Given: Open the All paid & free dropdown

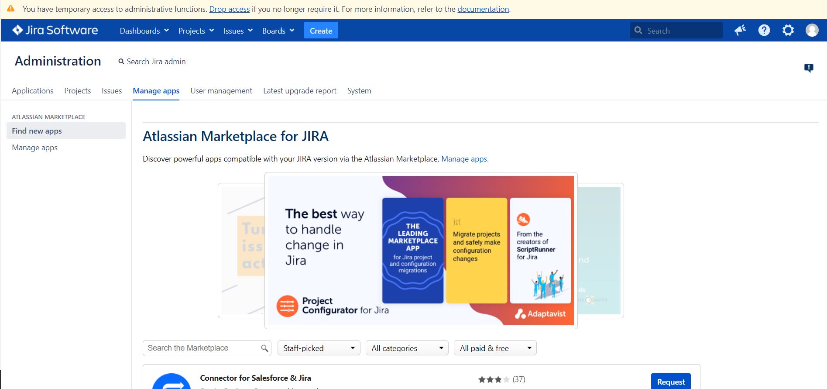Looking at the screenshot, I should pos(495,348).
